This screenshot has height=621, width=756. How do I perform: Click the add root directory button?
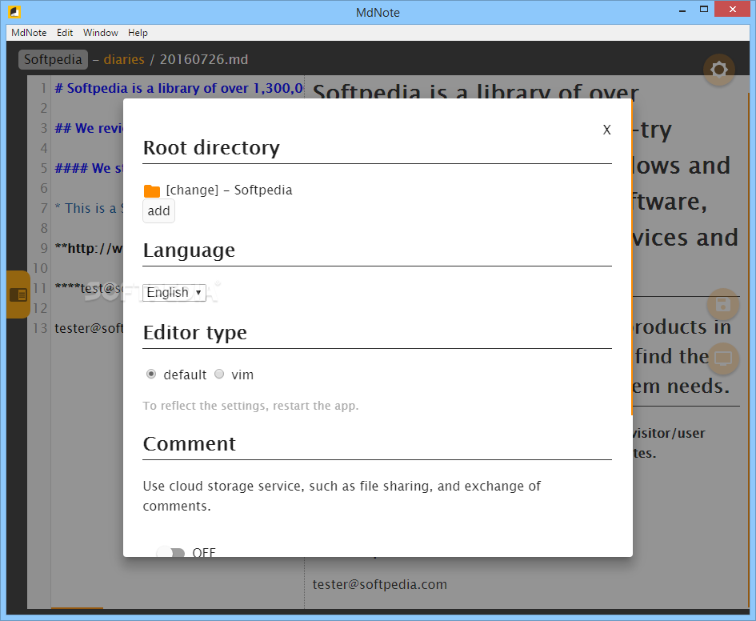[158, 211]
